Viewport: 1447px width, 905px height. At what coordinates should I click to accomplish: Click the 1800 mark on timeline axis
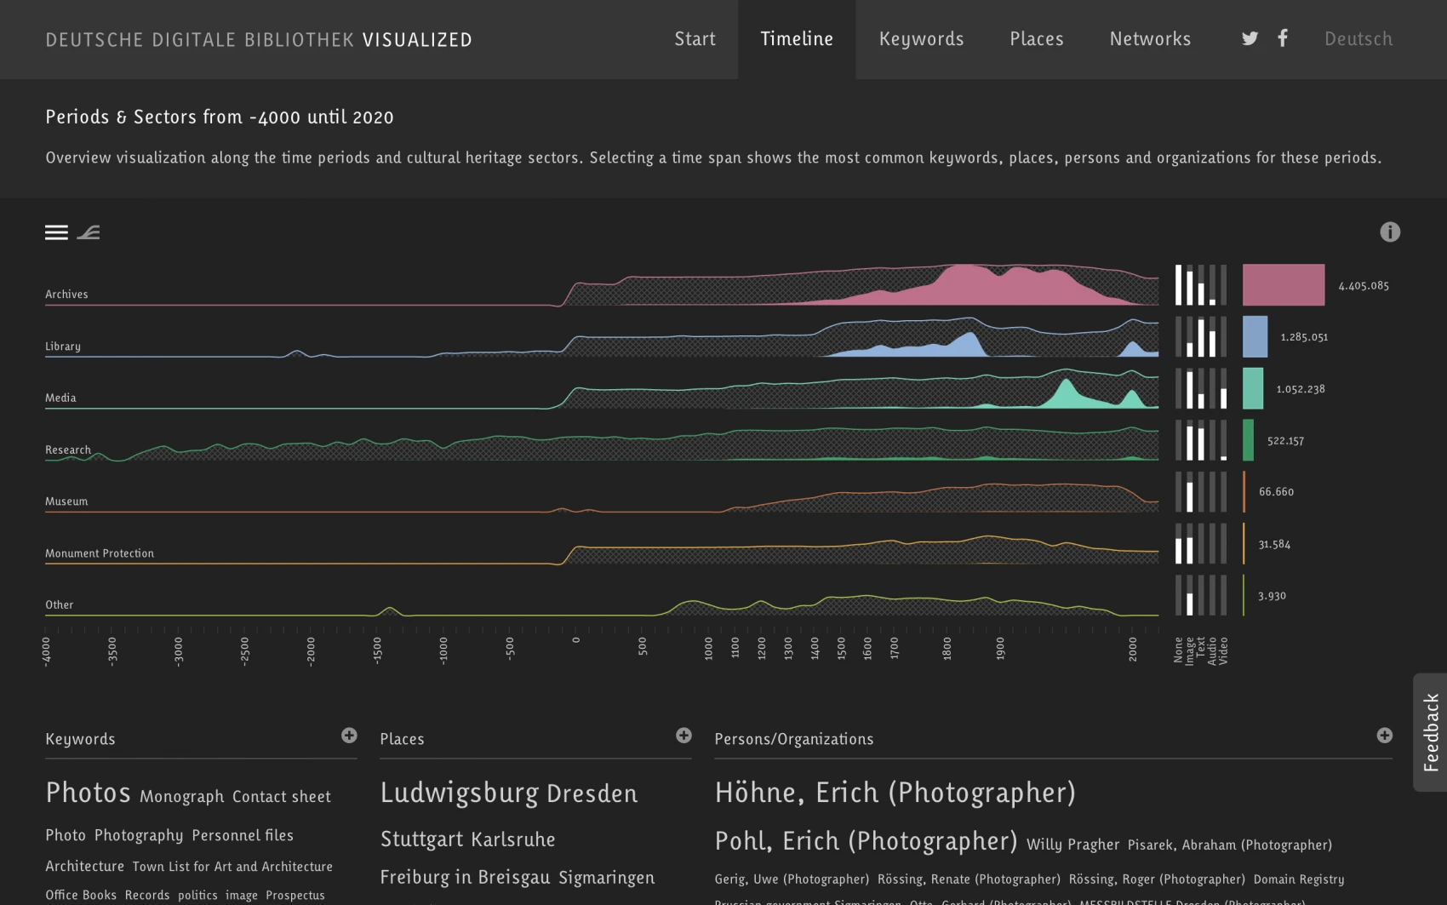[947, 649]
